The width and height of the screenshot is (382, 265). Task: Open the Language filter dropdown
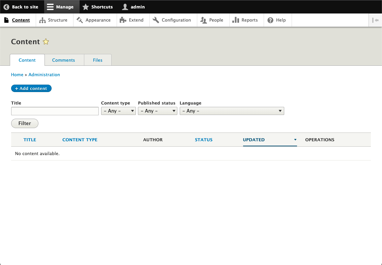[232, 111]
